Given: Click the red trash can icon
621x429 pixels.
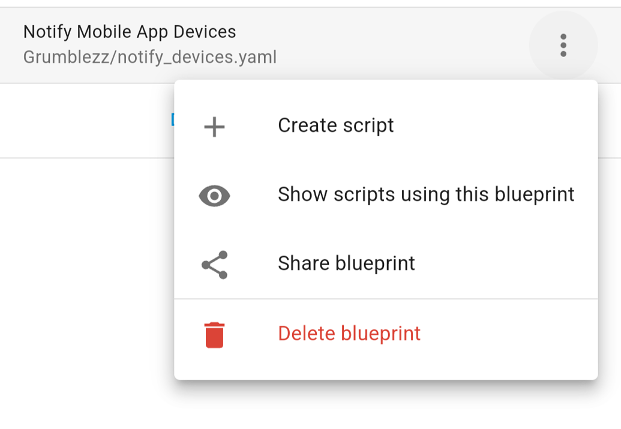Looking at the screenshot, I should tap(214, 334).
